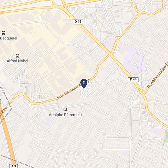The height and width of the screenshot is (168, 168).
Task: Click the large roundabout at the top
Action: tap(59, 3)
